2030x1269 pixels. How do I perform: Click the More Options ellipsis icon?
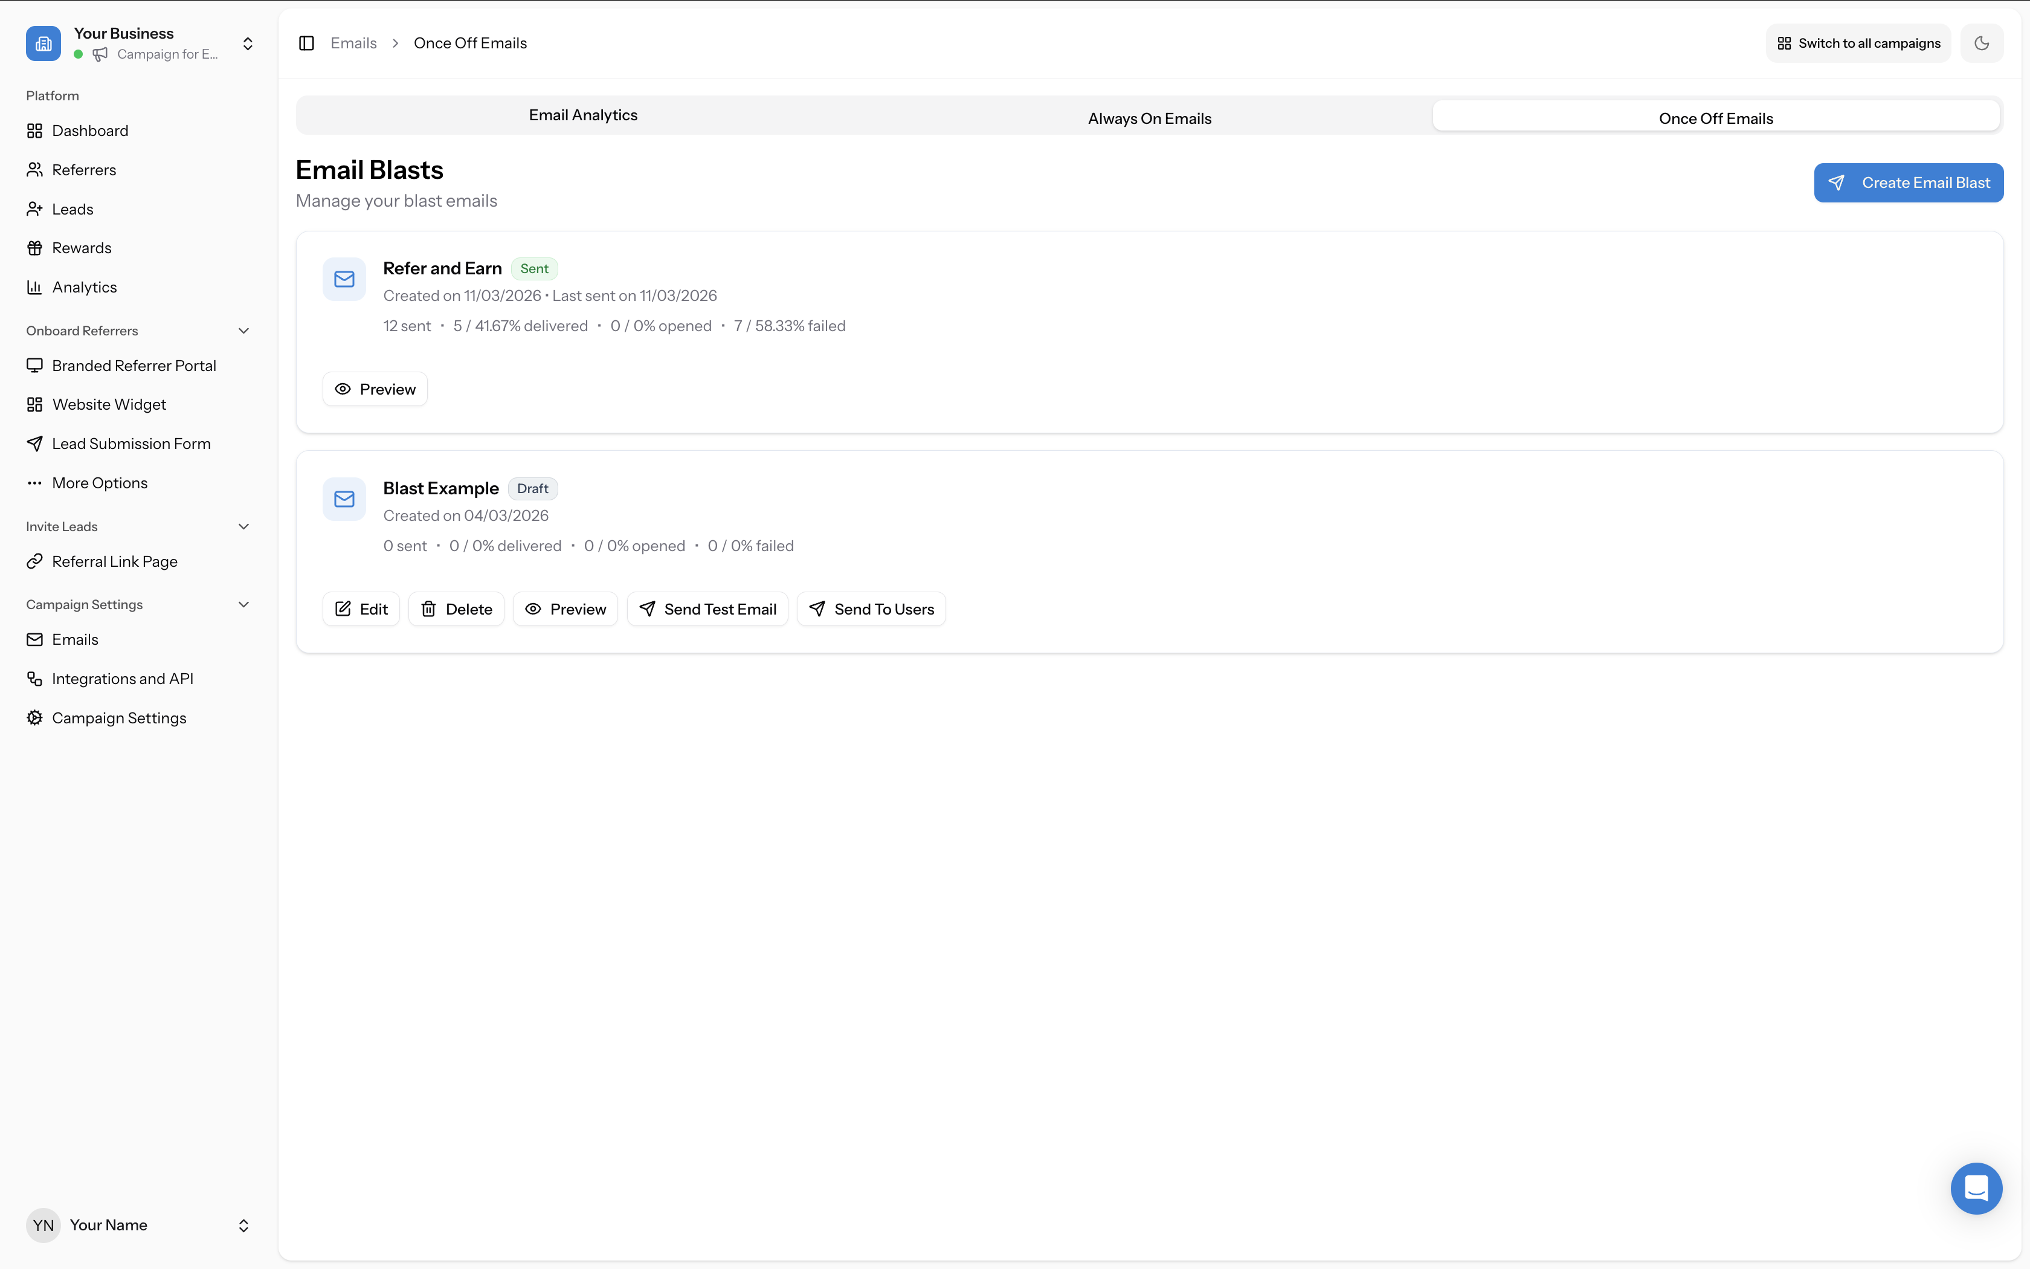[34, 483]
